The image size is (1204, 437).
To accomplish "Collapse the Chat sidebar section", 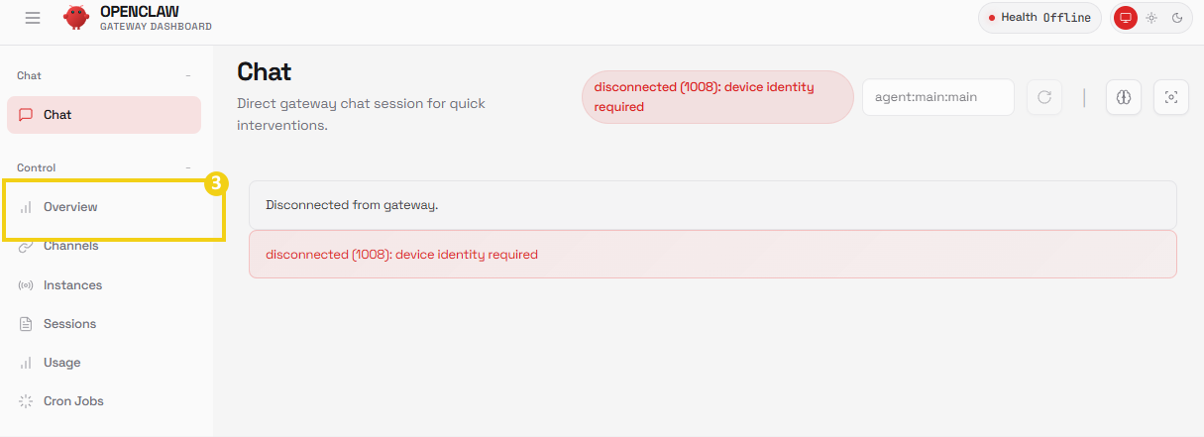I will [x=188, y=75].
